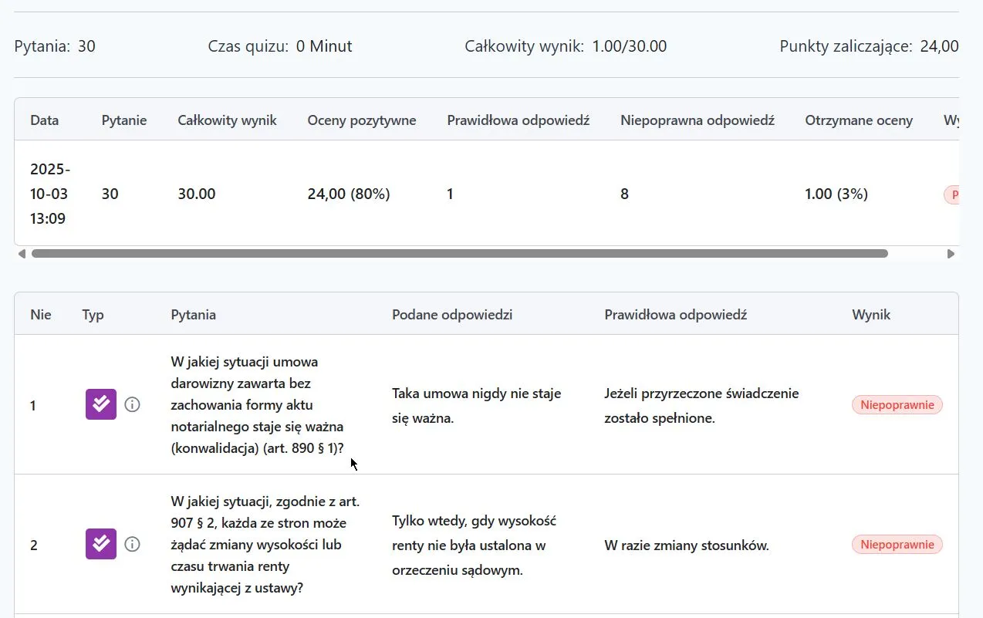Viewport: 983px width, 618px height.
Task: Click the info icon in question row 2
Action: pyautogui.click(x=133, y=544)
